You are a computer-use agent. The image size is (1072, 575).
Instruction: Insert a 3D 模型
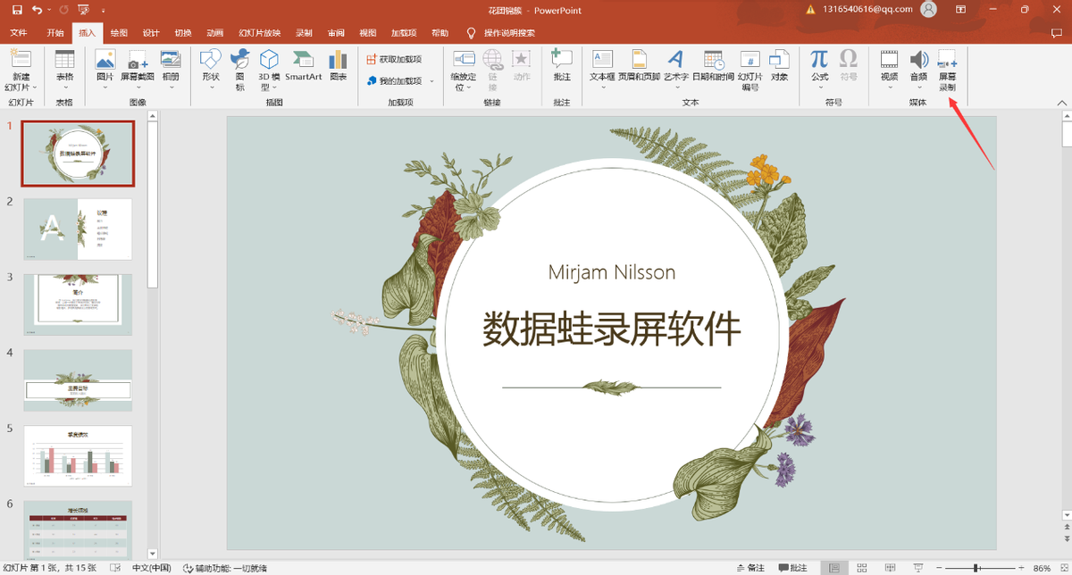(x=268, y=71)
